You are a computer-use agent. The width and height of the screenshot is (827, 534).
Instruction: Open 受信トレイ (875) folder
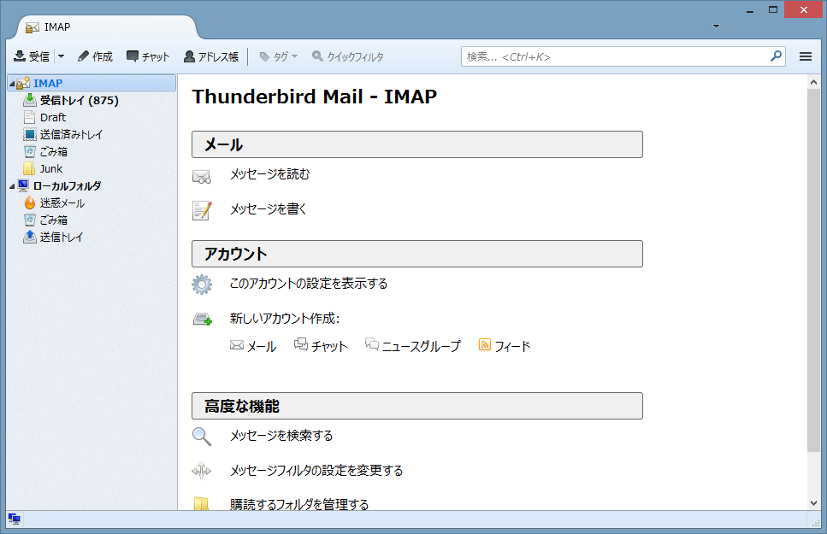(x=80, y=100)
